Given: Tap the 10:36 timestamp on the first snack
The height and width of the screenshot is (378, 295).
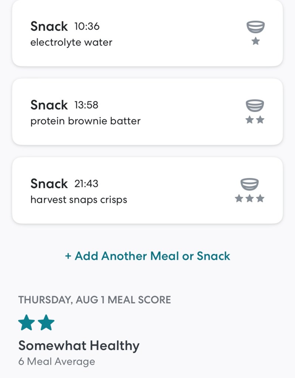Looking at the screenshot, I should click(87, 27).
